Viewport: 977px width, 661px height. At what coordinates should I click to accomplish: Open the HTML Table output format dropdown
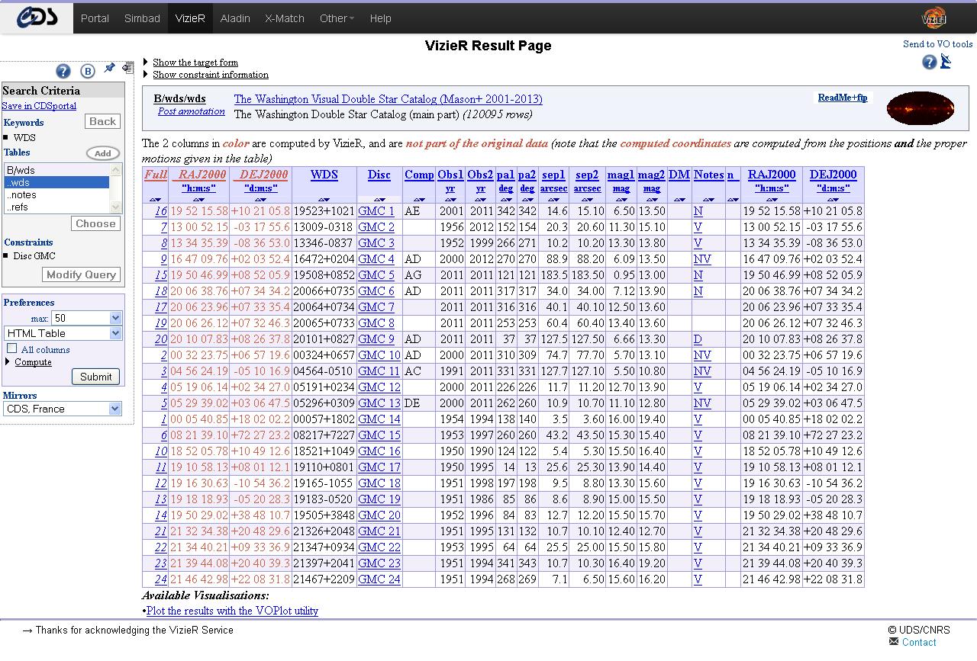(63, 333)
